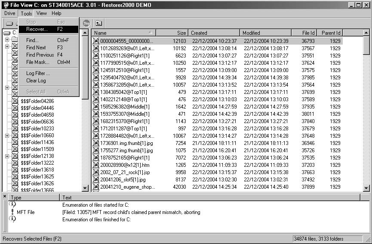
Task: Click the drive icon in the toolbar
Action: (9, 24)
